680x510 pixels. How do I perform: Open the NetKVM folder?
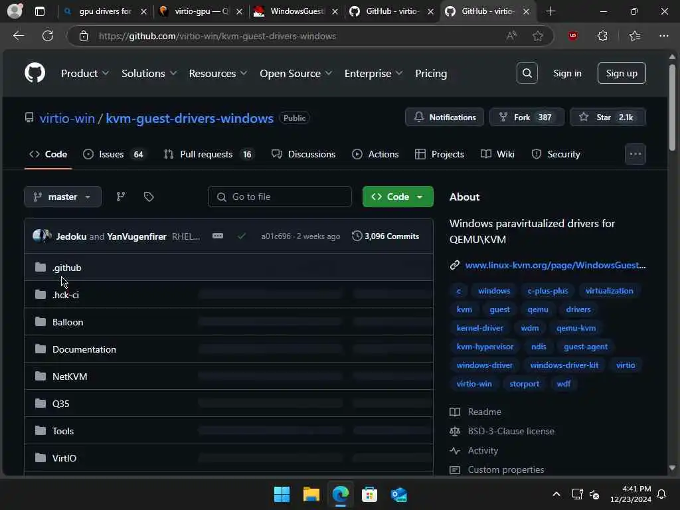tap(70, 377)
